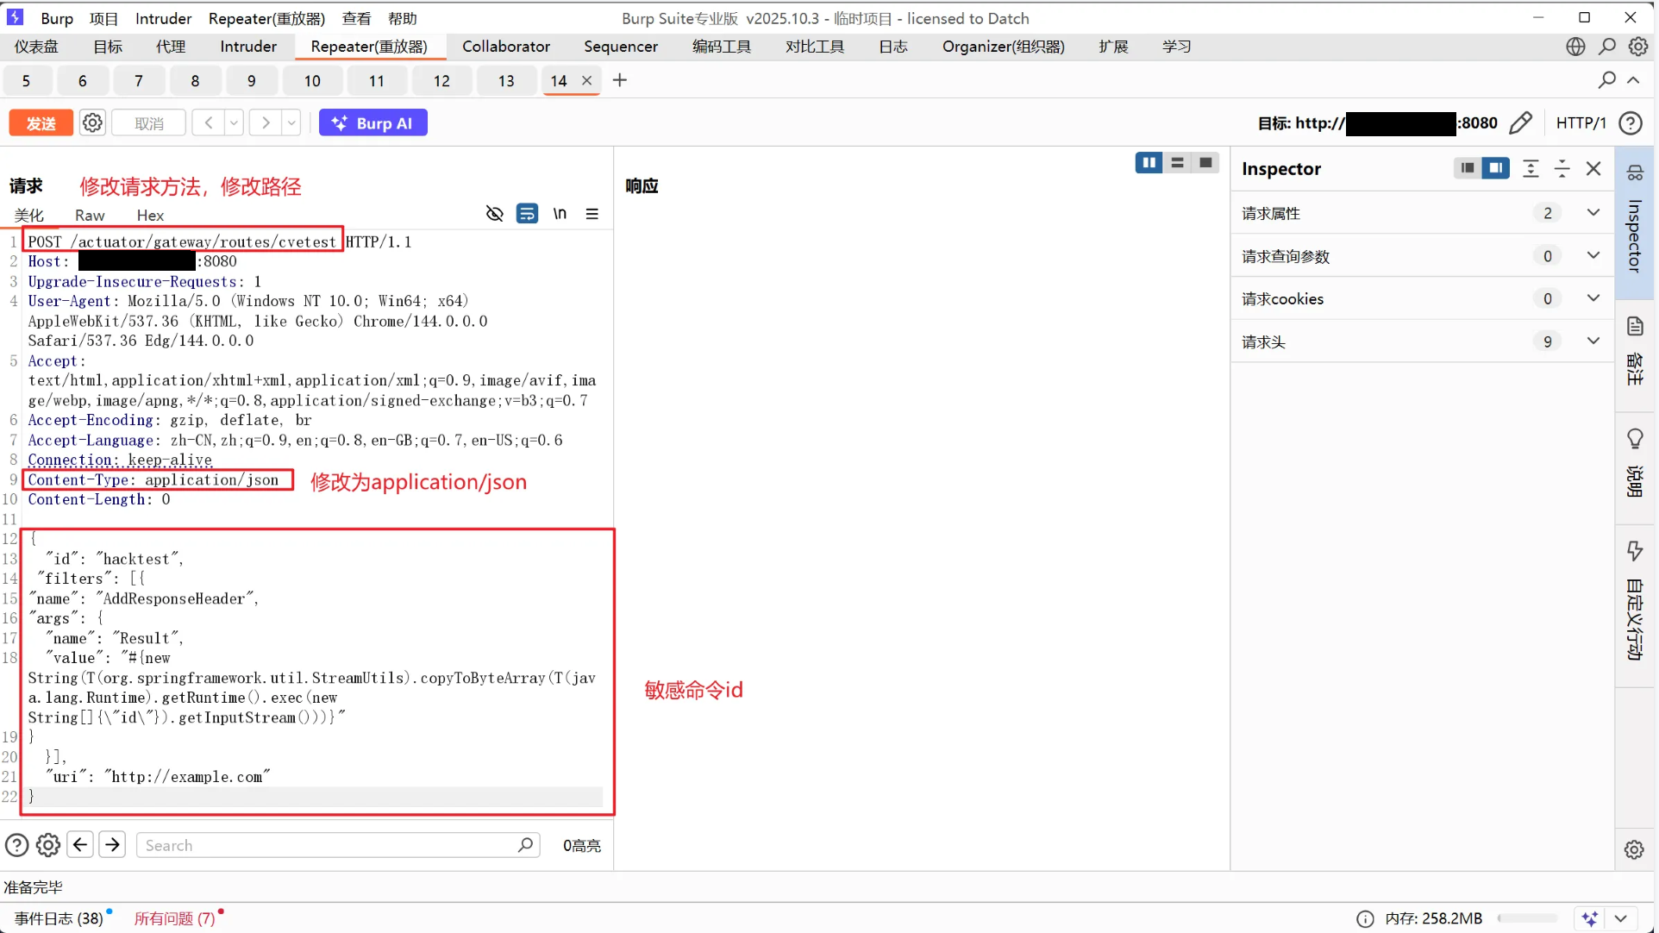The image size is (1659, 933).
Task: Switch to the Sequencer tab
Action: coord(620,47)
